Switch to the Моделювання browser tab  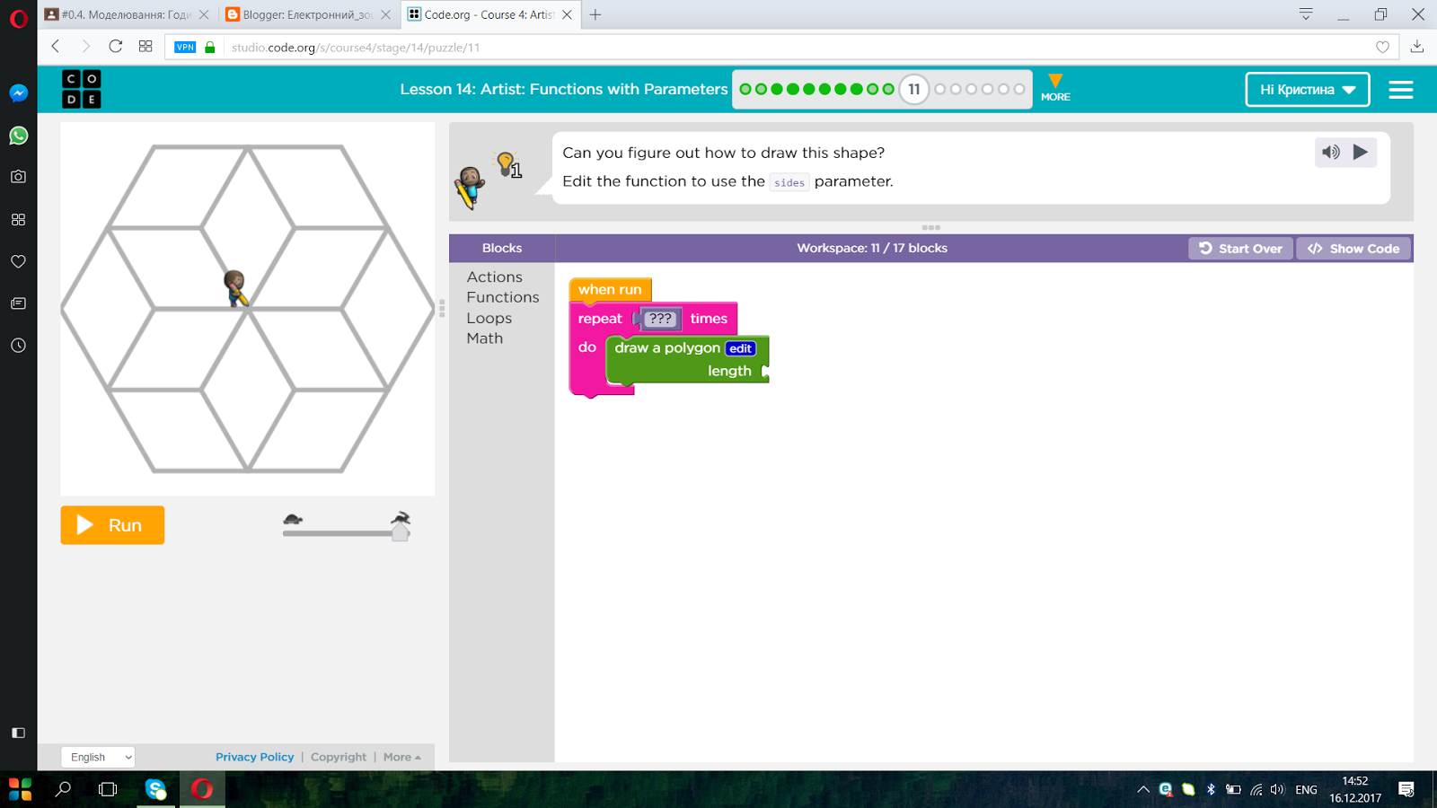(x=127, y=14)
